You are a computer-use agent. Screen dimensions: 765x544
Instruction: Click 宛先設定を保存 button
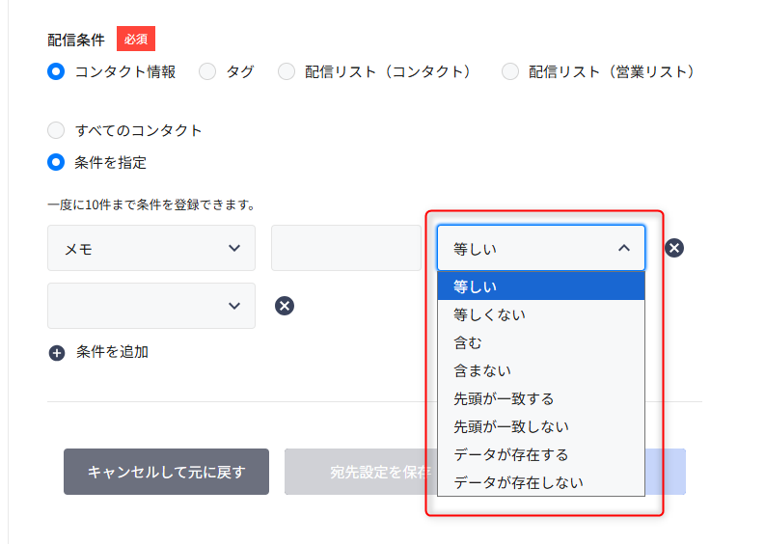361,472
